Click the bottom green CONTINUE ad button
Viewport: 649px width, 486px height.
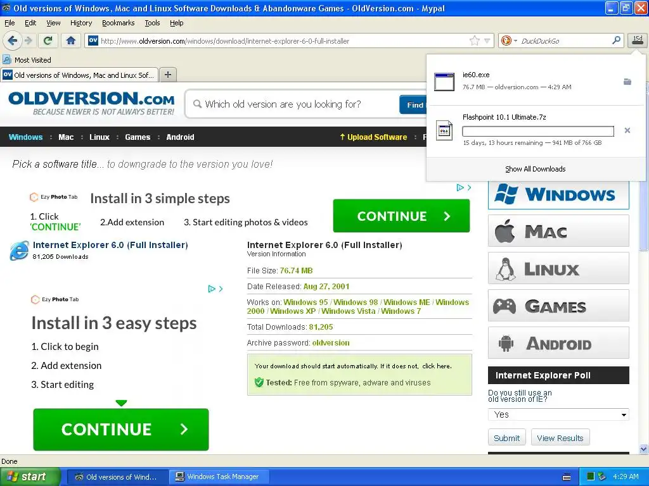[121, 430]
